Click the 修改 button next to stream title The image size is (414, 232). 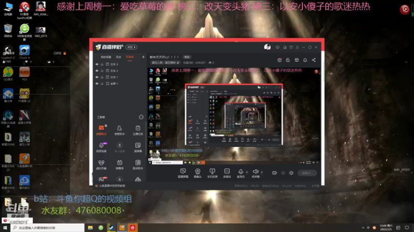click(x=187, y=57)
